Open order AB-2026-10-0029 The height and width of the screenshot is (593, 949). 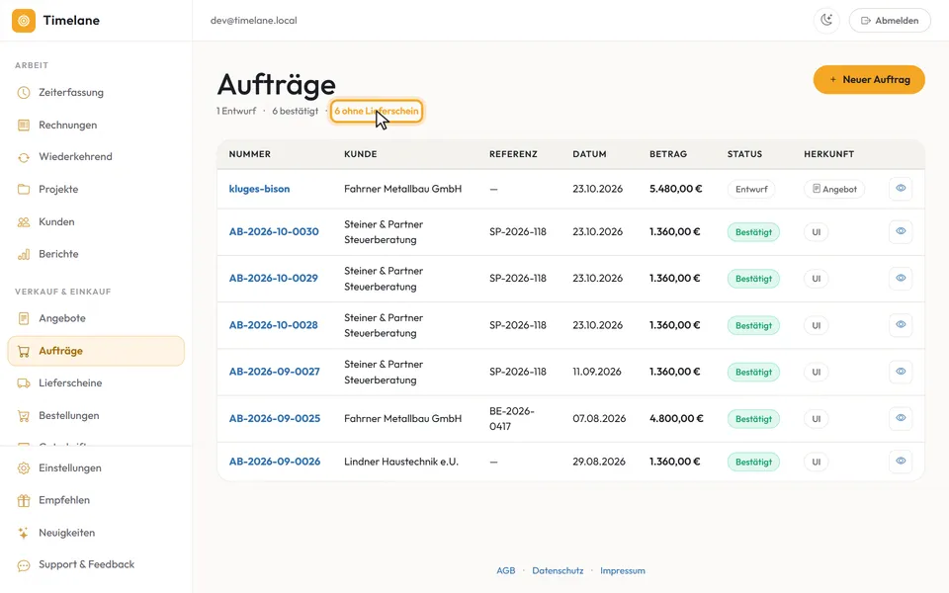tap(273, 279)
